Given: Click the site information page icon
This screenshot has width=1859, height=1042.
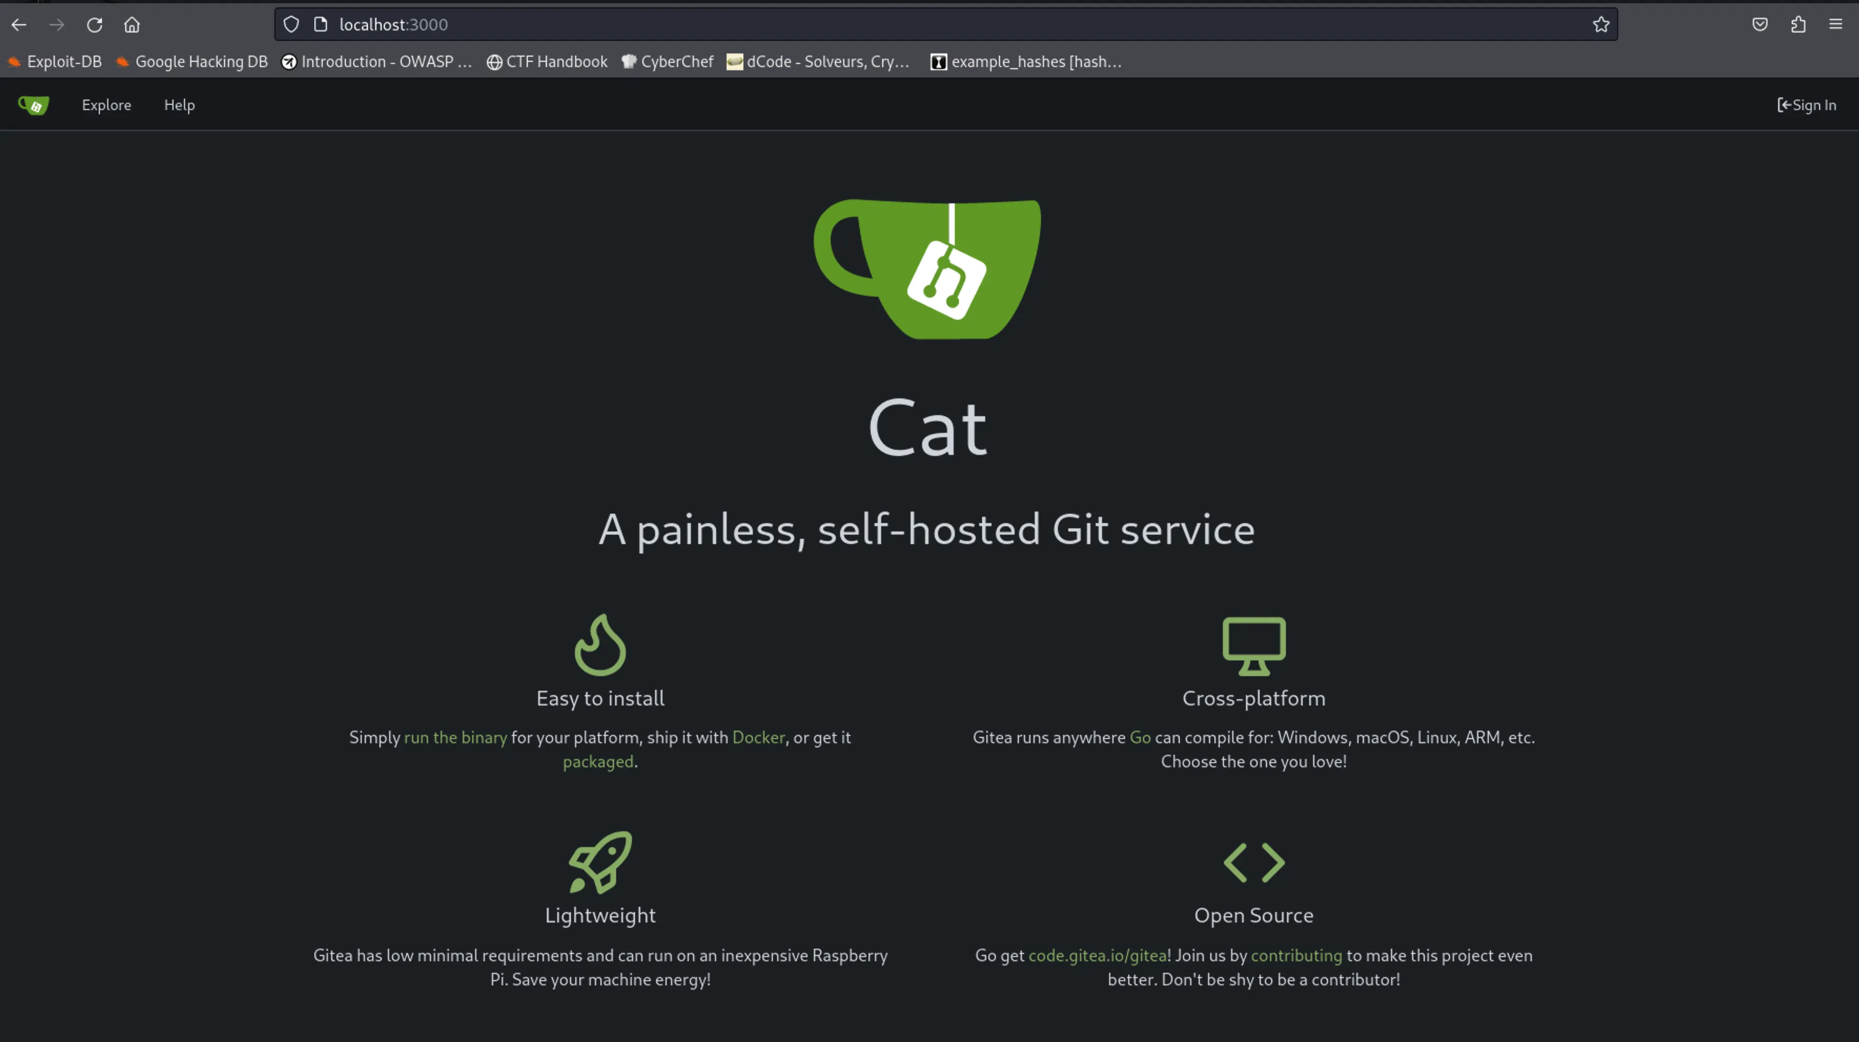Looking at the screenshot, I should [x=320, y=25].
